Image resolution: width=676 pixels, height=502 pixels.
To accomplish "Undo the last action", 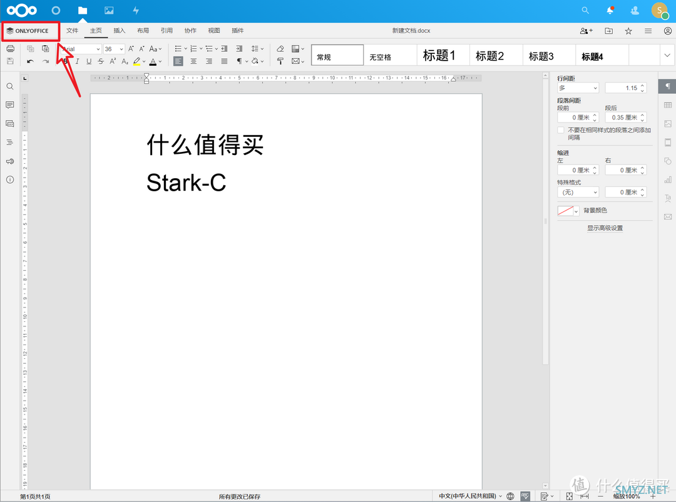I will [30, 61].
